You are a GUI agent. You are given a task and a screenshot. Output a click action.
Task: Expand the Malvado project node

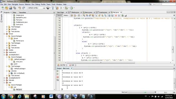click(4, 80)
